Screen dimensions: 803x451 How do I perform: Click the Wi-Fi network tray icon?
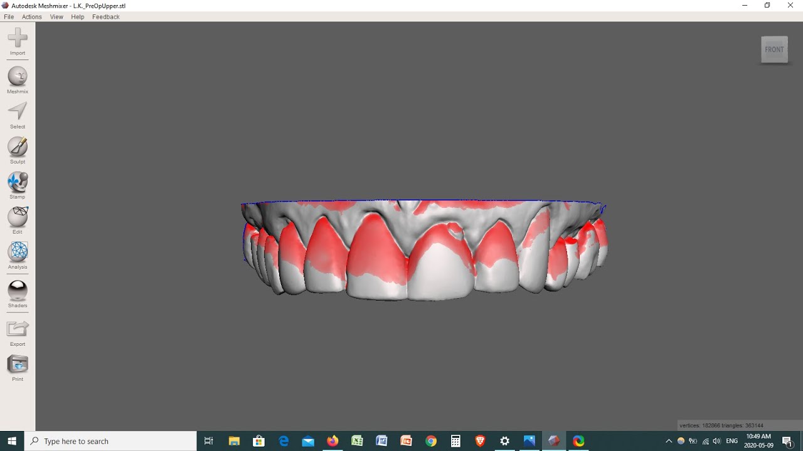coord(706,441)
